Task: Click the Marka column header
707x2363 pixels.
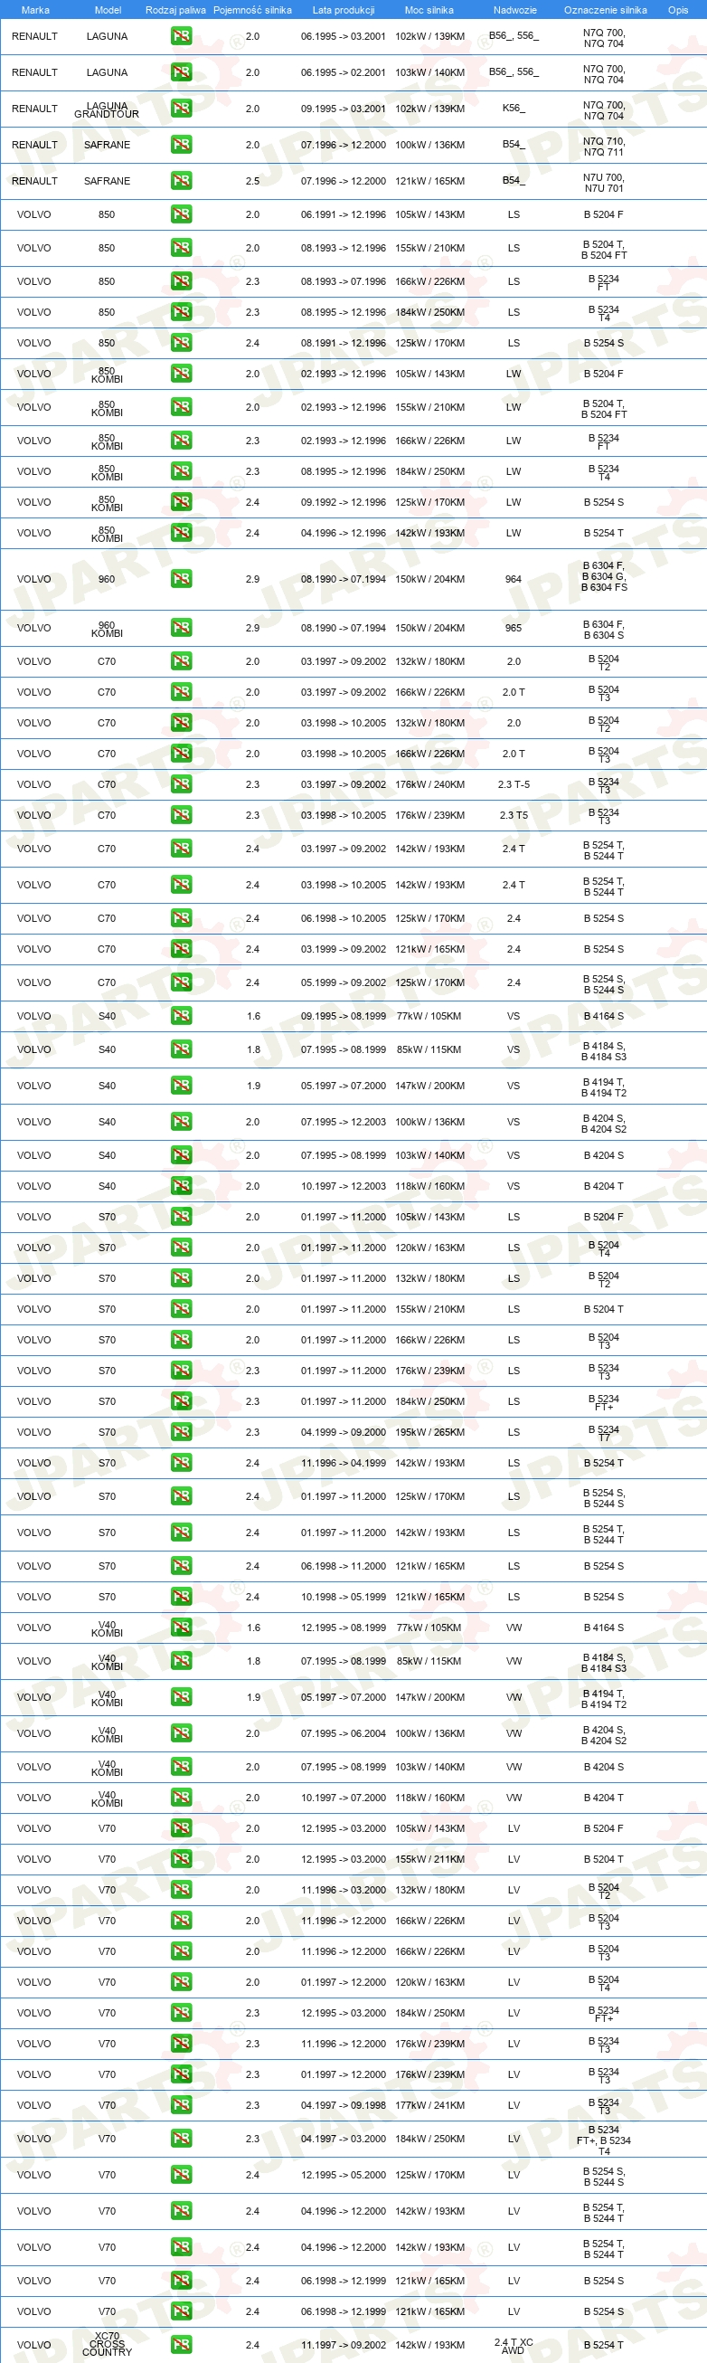Action: [x=35, y=10]
